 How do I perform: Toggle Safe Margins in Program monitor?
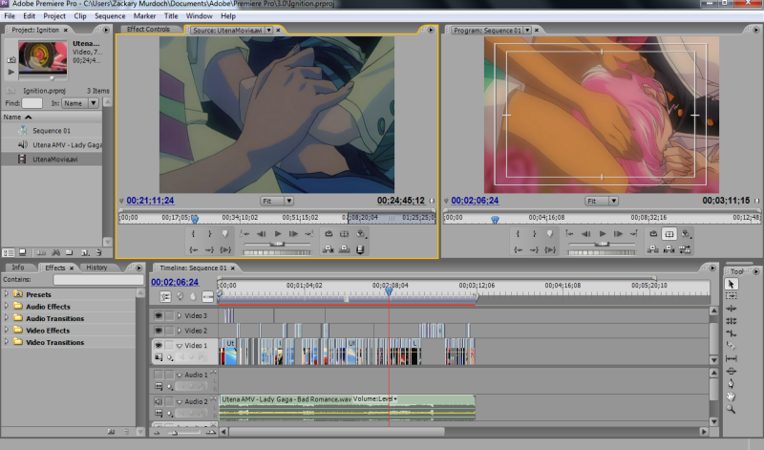click(669, 234)
